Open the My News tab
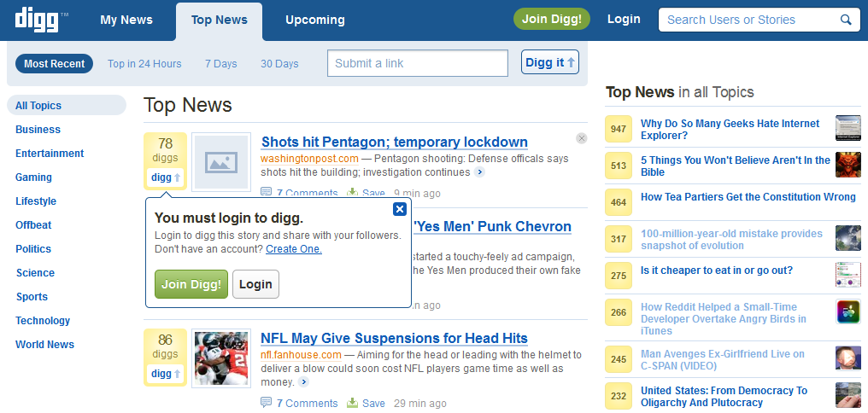The width and height of the screenshot is (868, 413). (x=126, y=20)
